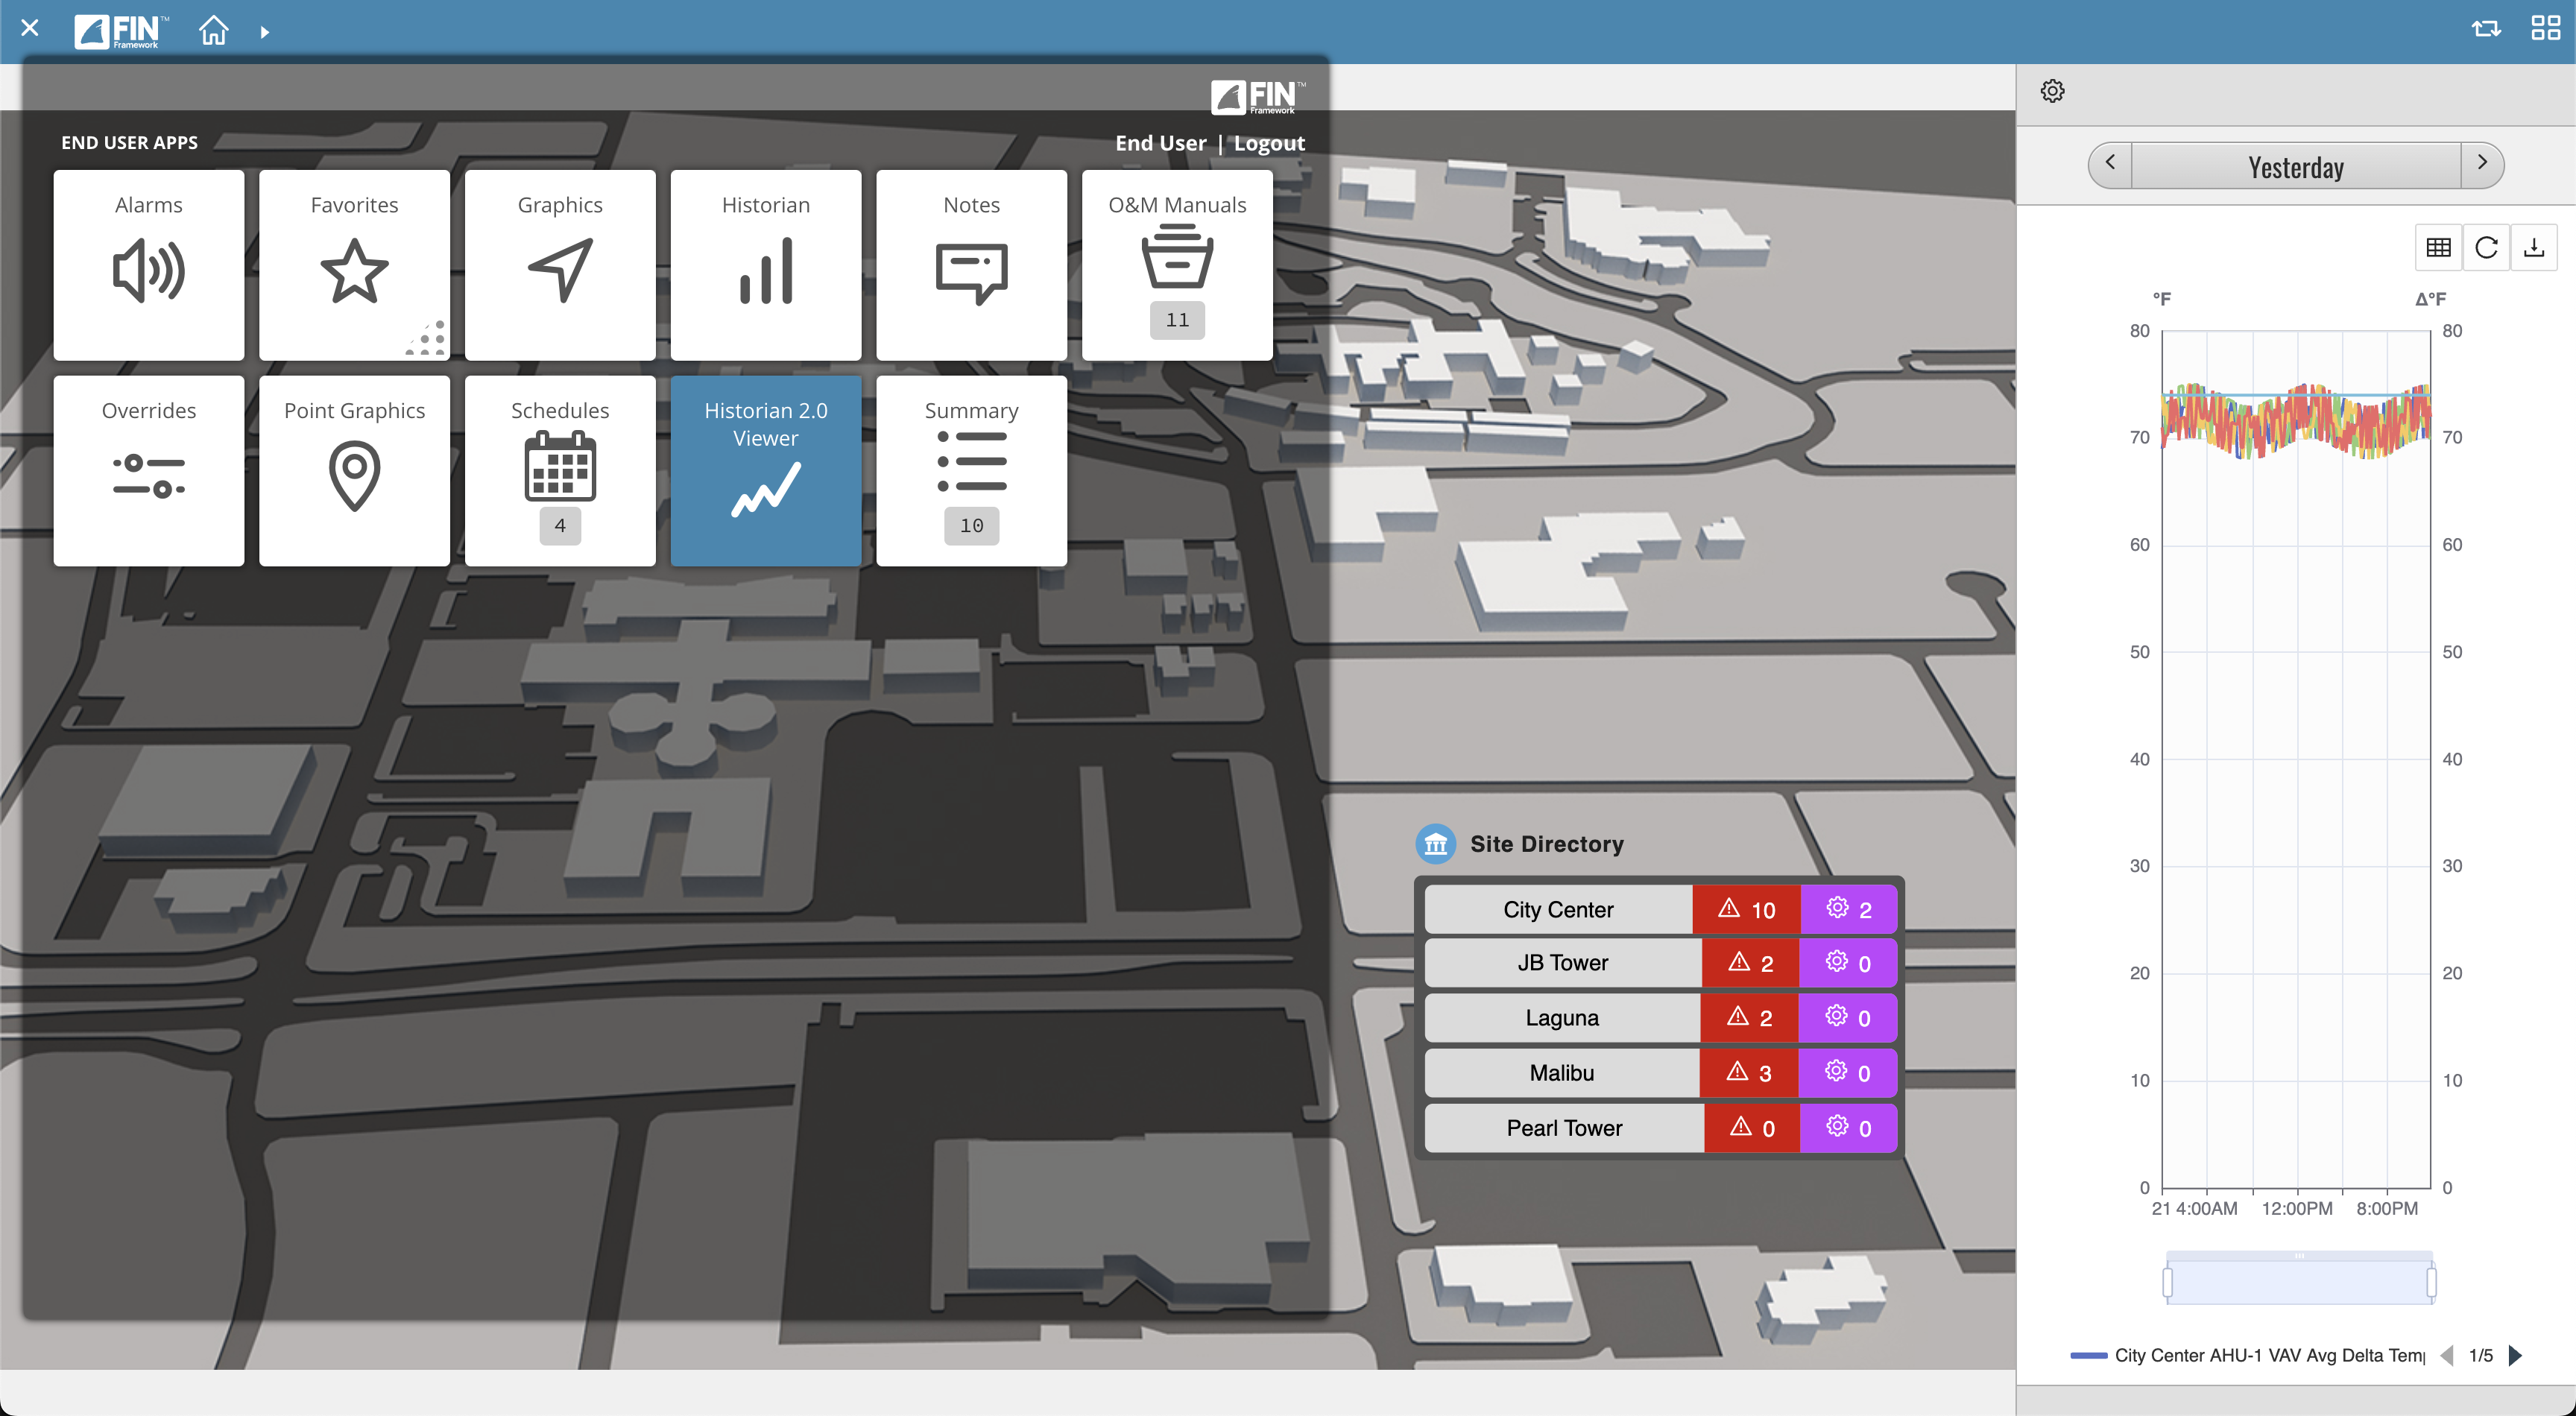Show next legend page arrow
The height and width of the screenshot is (1416, 2576).
pos(2516,1355)
